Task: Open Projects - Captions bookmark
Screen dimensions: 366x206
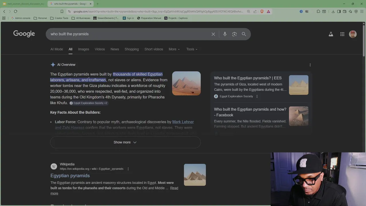Action: 176,18
